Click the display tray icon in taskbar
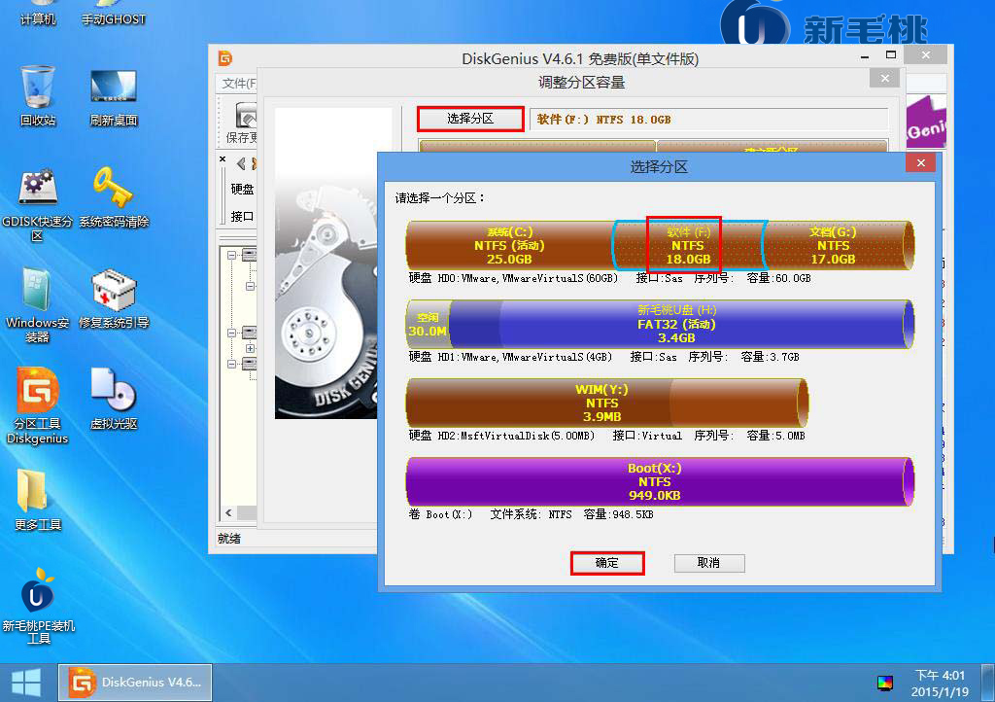The width and height of the screenshot is (995, 702). point(884,683)
